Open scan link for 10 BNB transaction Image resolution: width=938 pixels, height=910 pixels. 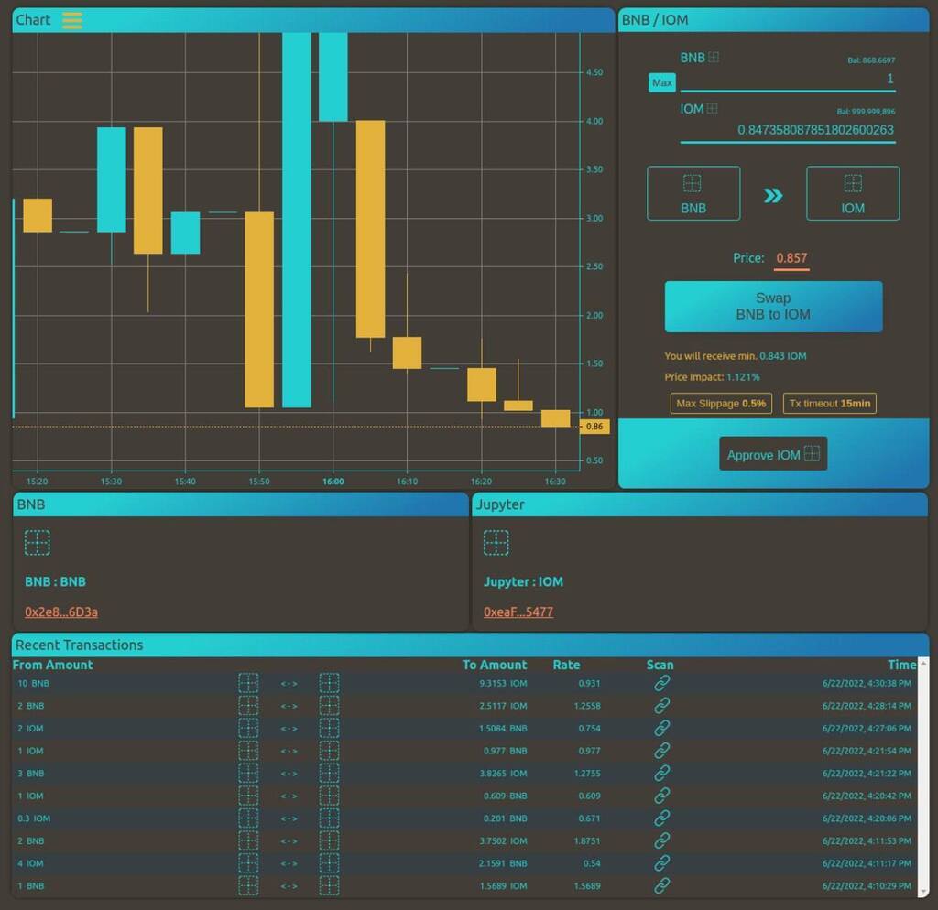[x=661, y=683]
